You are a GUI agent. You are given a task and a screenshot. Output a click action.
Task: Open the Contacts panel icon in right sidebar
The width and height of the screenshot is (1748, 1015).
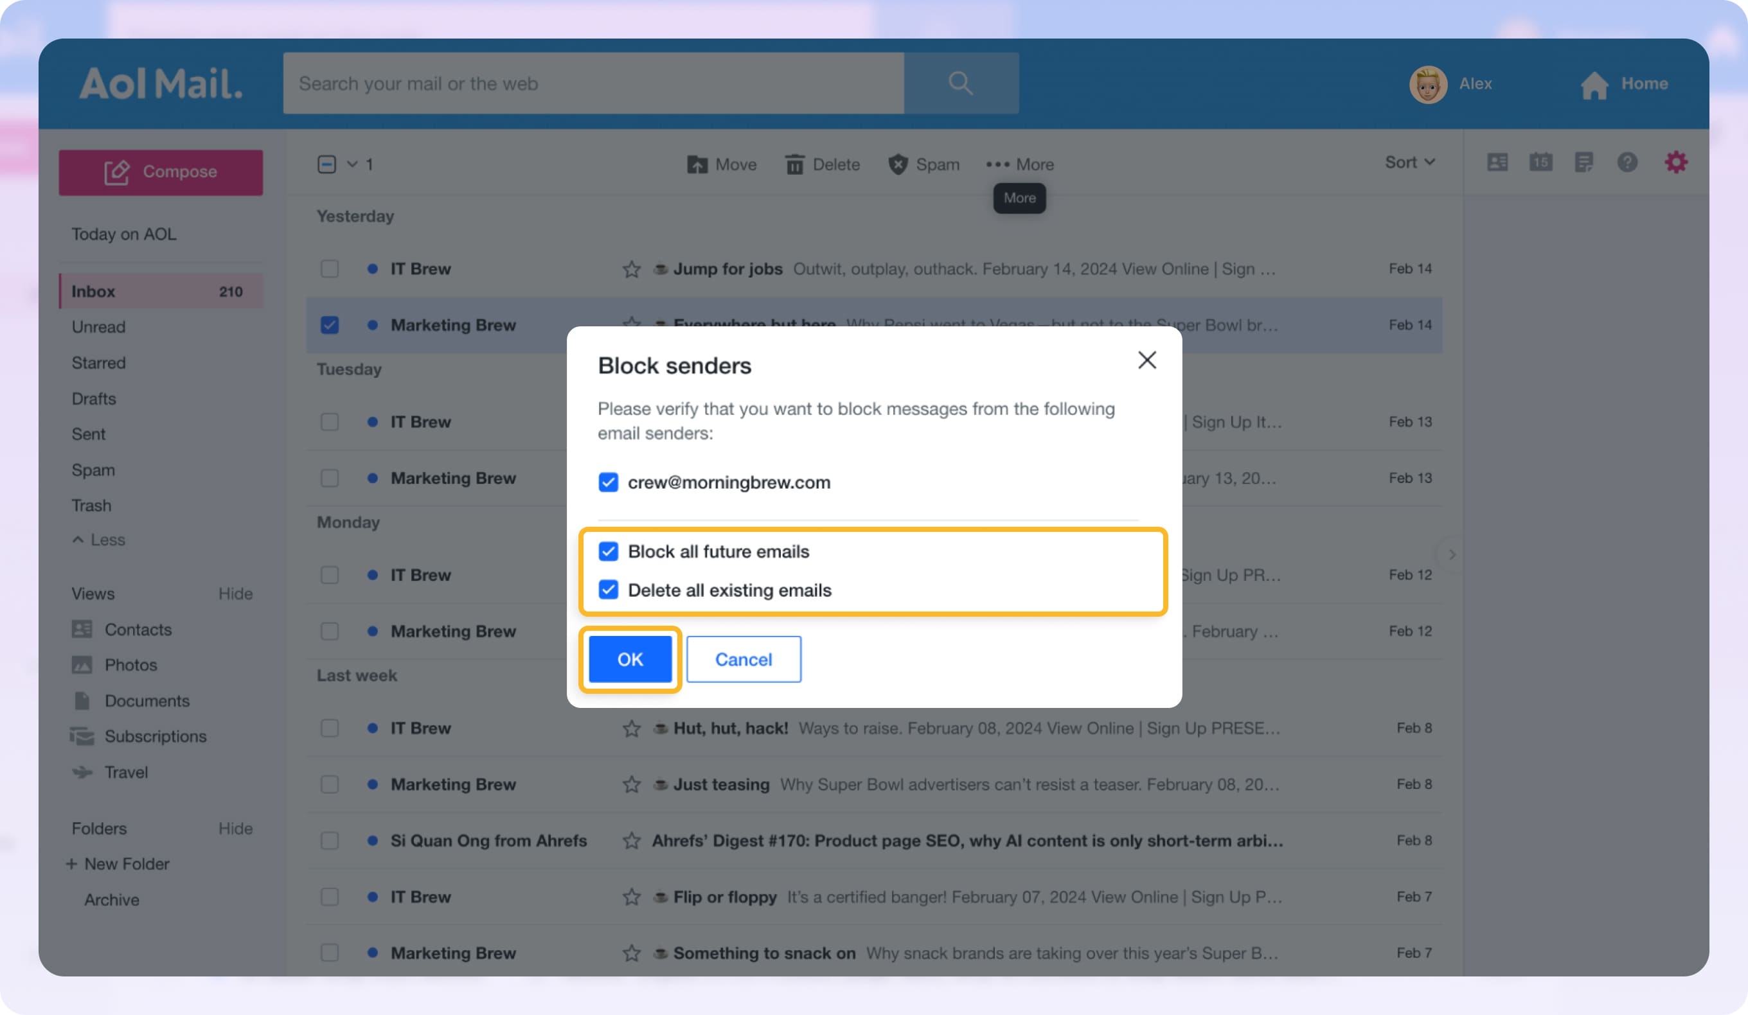click(x=1497, y=163)
